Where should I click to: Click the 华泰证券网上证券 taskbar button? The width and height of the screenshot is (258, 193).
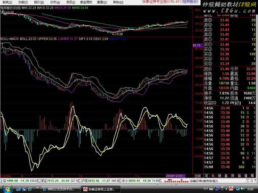click(x=101, y=189)
